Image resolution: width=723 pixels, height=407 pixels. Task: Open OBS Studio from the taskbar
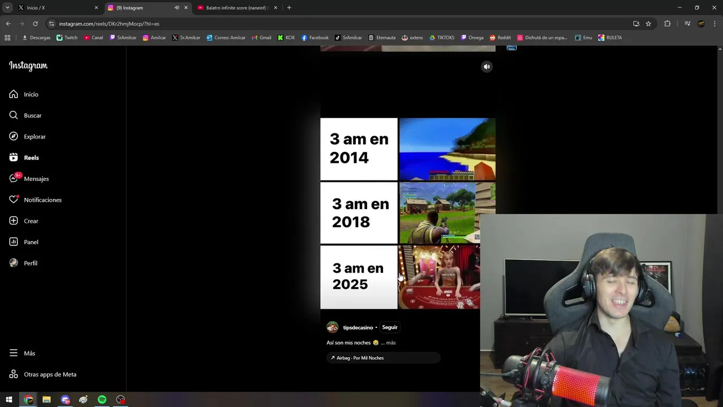pos(120,400)
